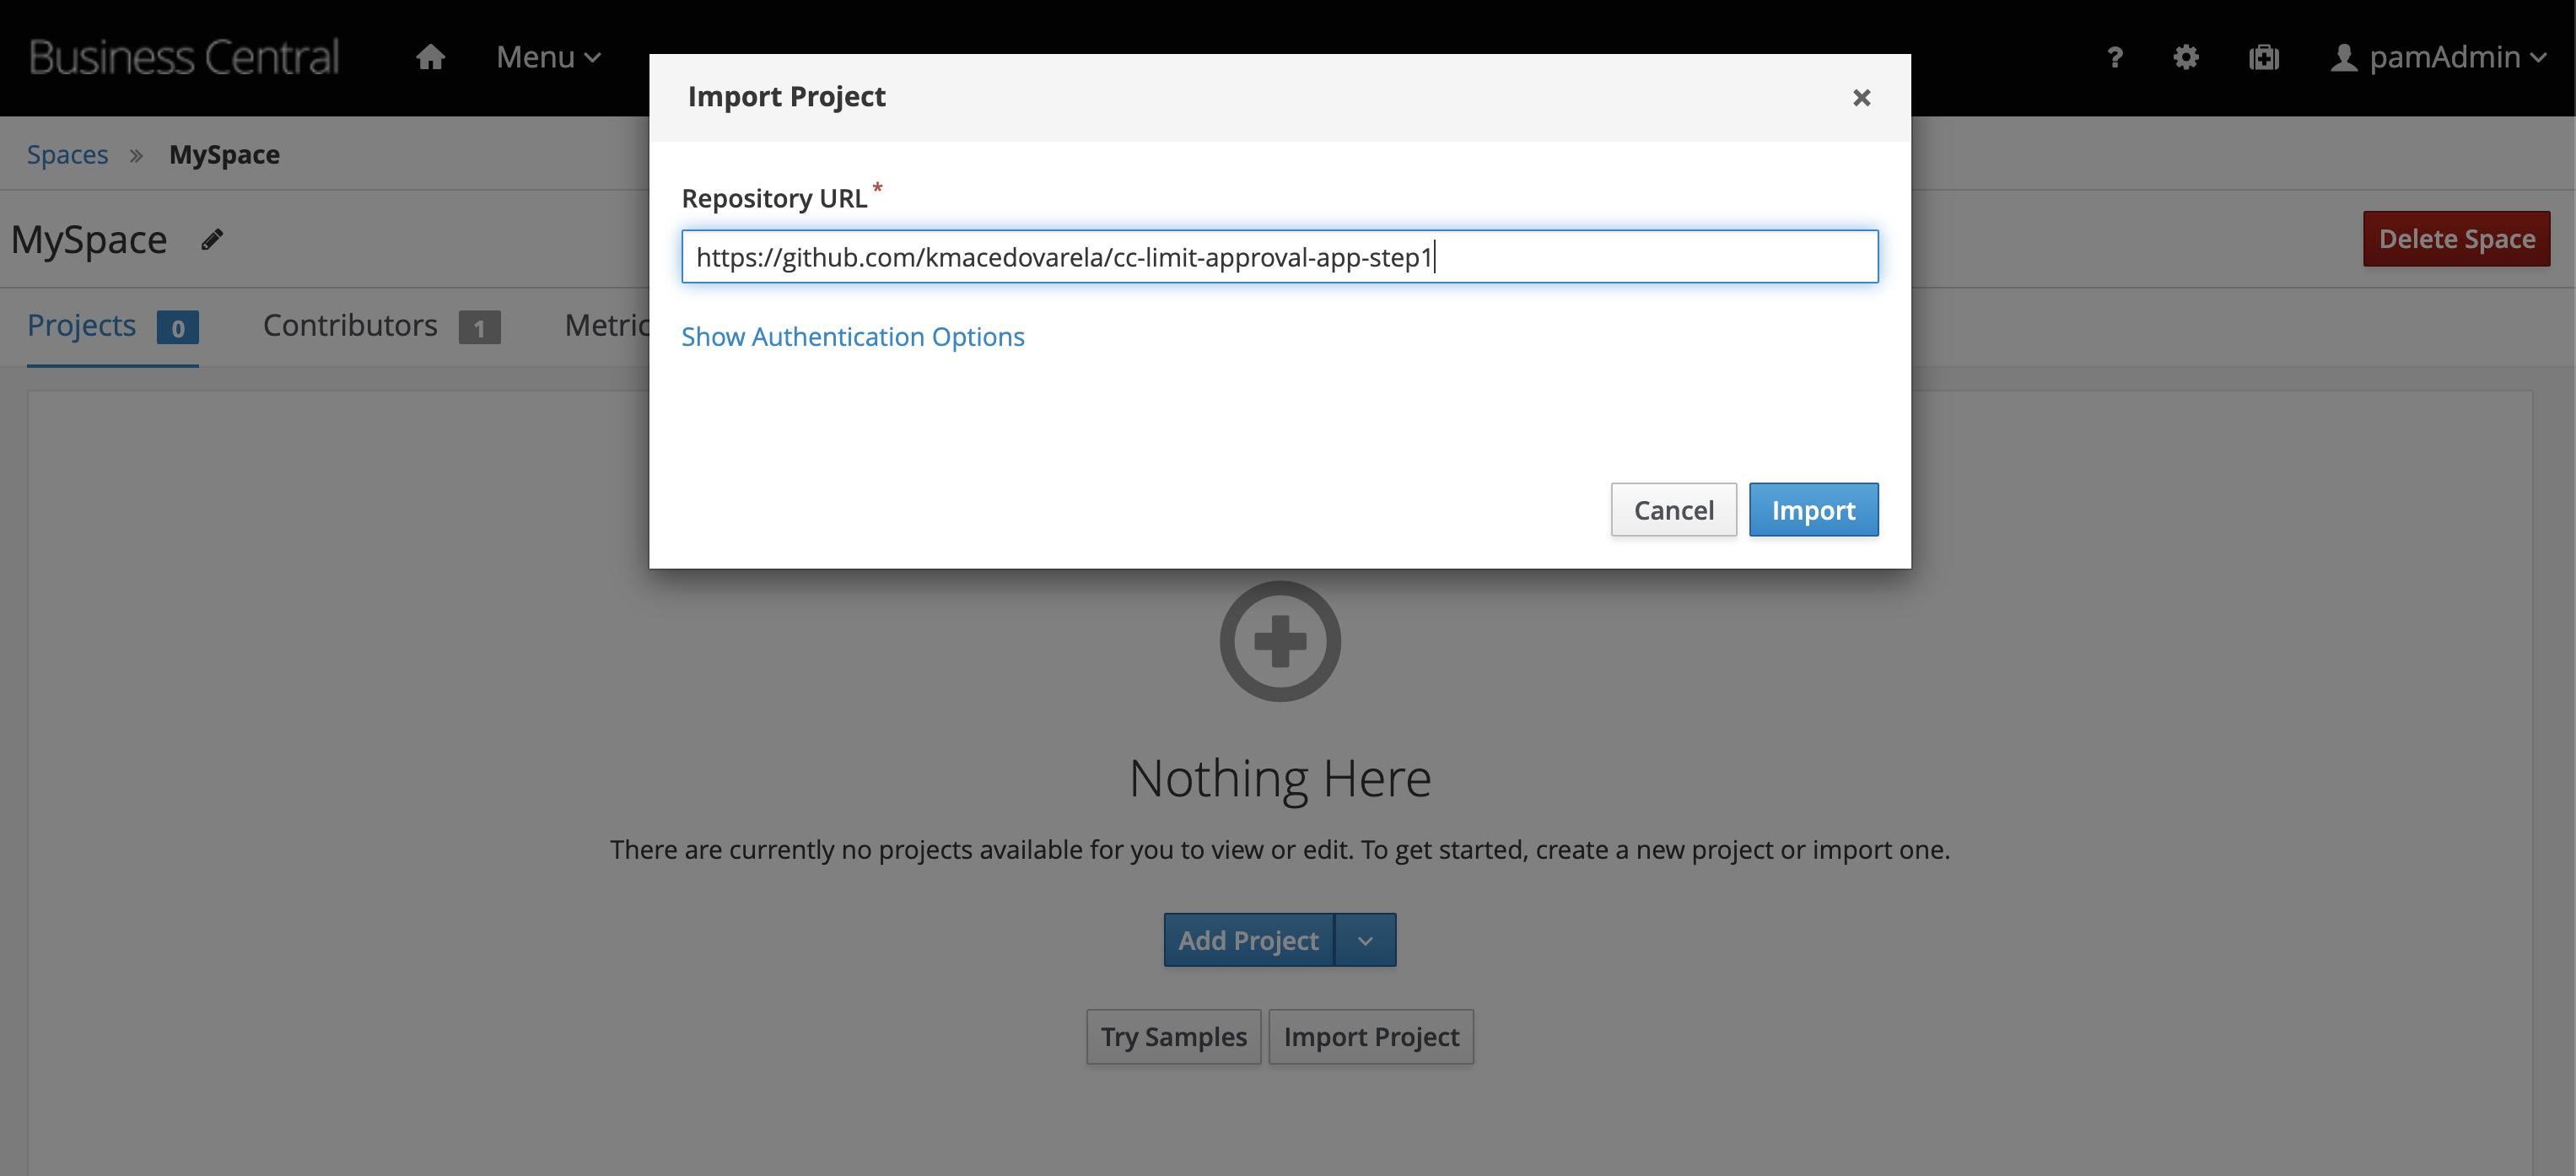This screenshot has height=1176, width=2576.
Task: Click the Business Central logo
Action: pyautogui.click(x=184, y=57)
